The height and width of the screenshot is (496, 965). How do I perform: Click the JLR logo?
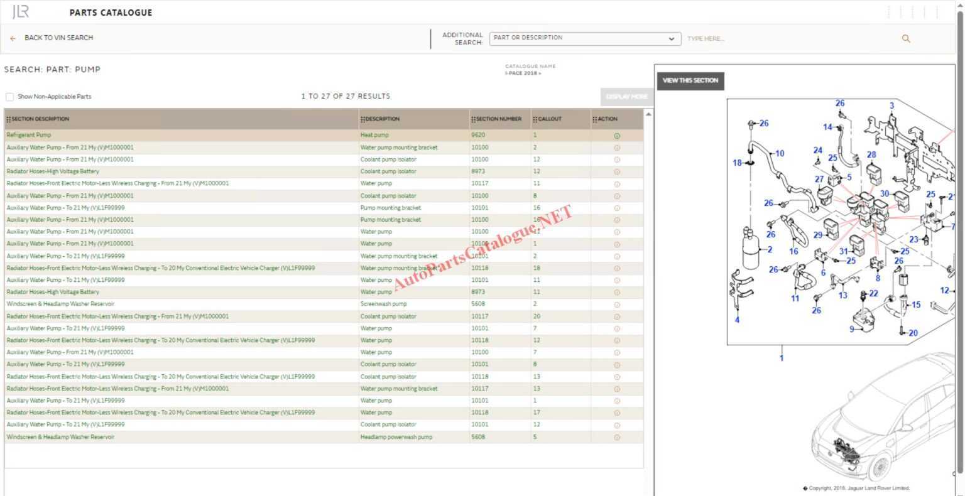21,12
